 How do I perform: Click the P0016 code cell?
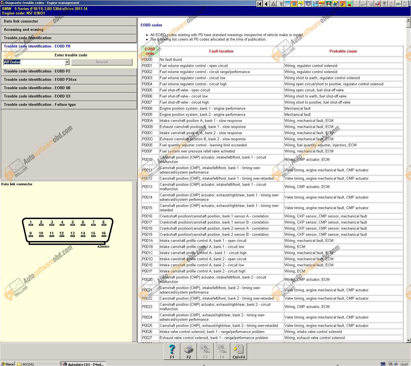[x=150, y=216]
